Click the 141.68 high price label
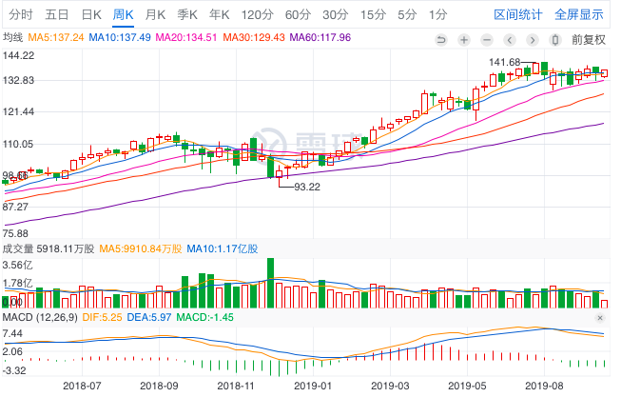 505,62
